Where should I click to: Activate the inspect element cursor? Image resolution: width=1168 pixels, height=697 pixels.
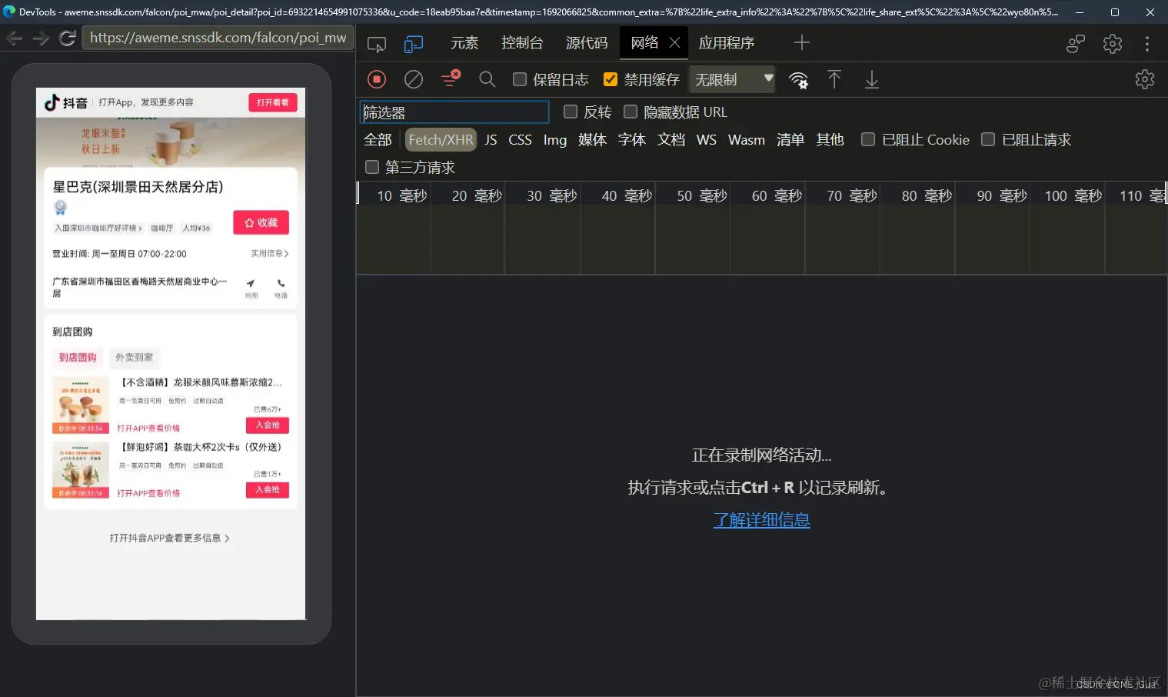[376, 43]
